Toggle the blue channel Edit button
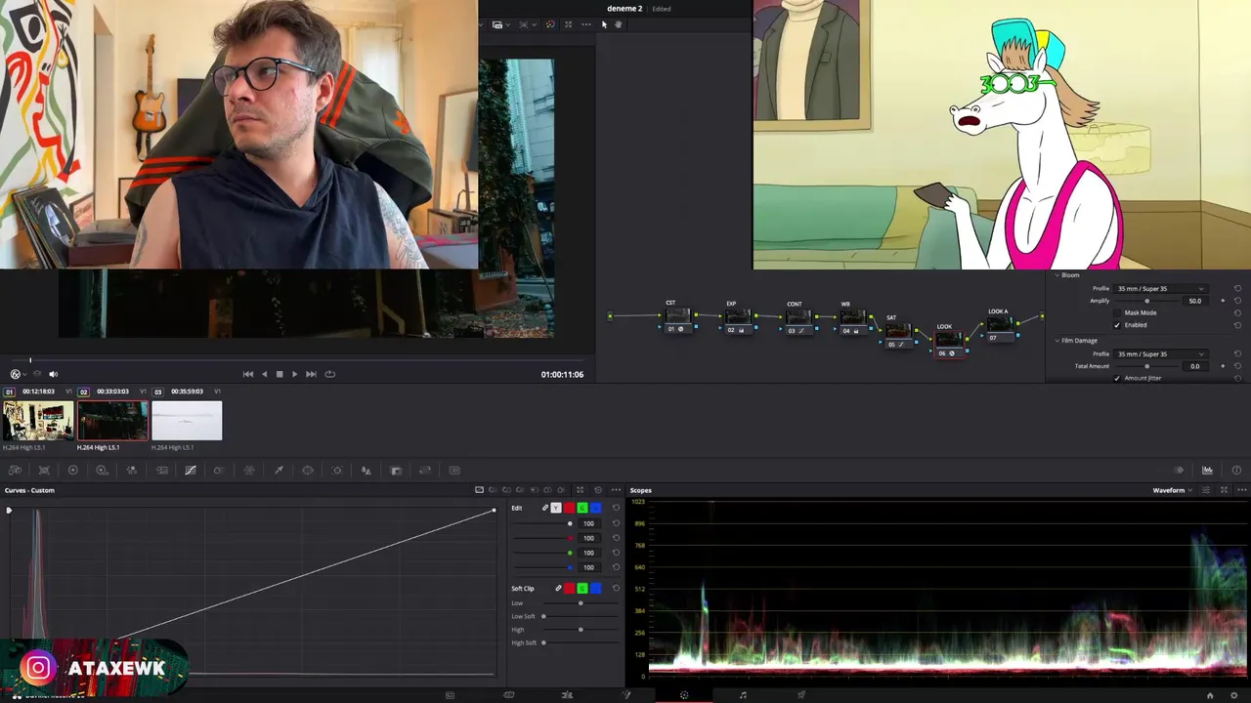This screenshot has height=703, width=1251. tap(595, 508)
